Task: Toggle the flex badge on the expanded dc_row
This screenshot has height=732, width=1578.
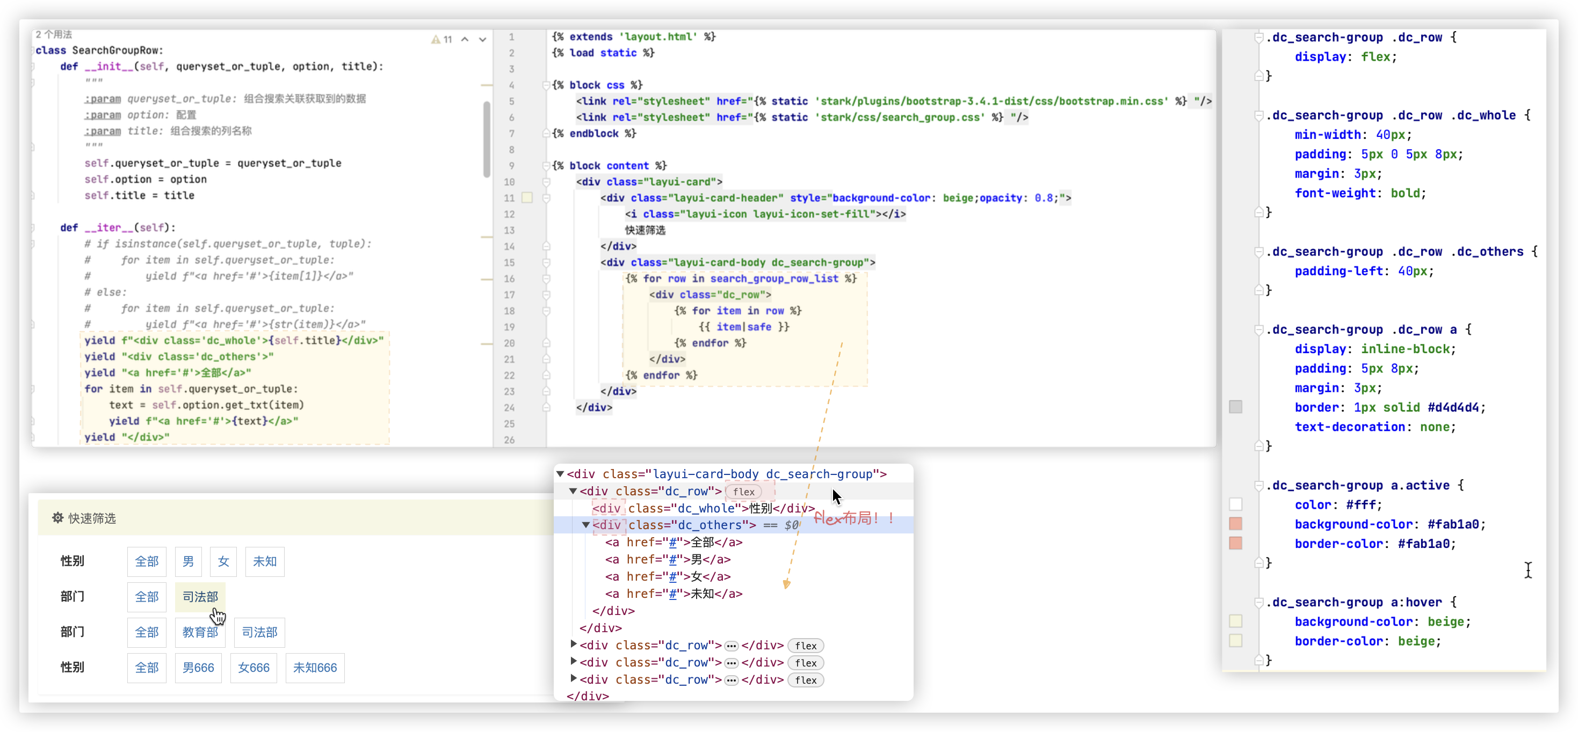Action: [744, 492]
